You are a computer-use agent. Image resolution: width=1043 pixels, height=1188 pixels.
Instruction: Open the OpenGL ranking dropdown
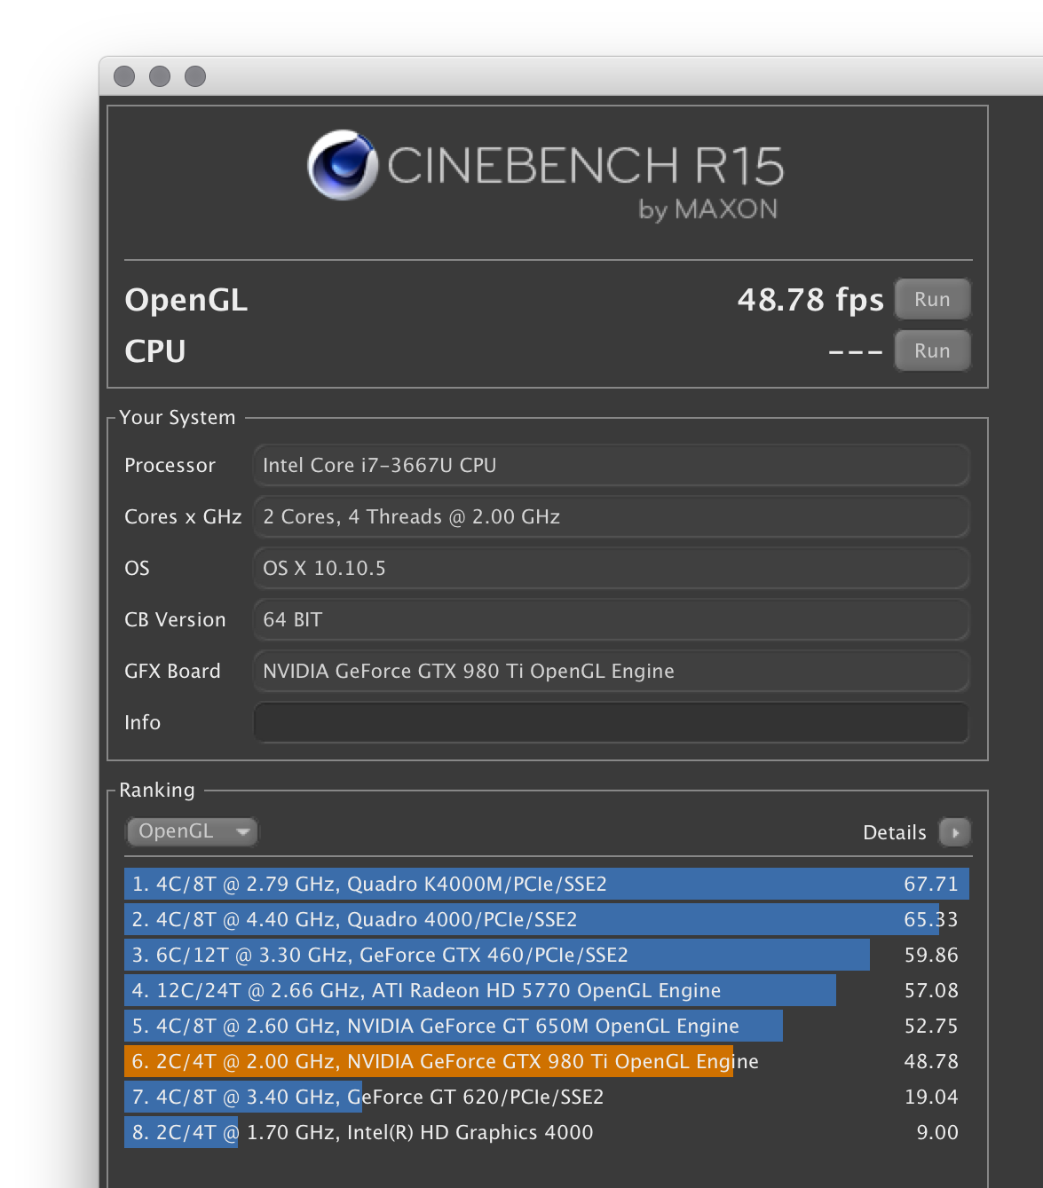point(192,831)
